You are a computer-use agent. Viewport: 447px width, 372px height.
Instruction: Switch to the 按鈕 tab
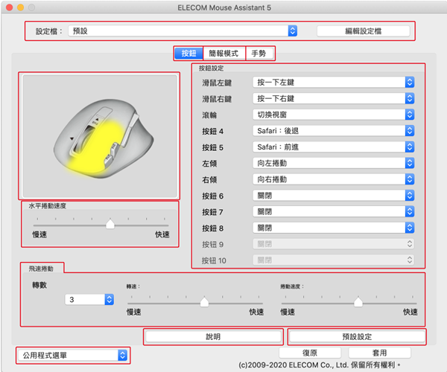[188, 54]
